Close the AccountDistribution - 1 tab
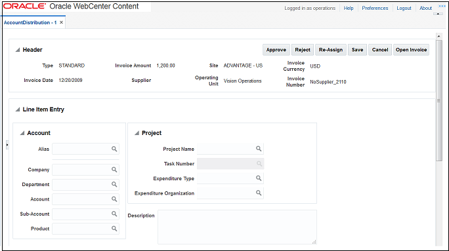This screenshot has height=251, width=449. tap(61, 22)
